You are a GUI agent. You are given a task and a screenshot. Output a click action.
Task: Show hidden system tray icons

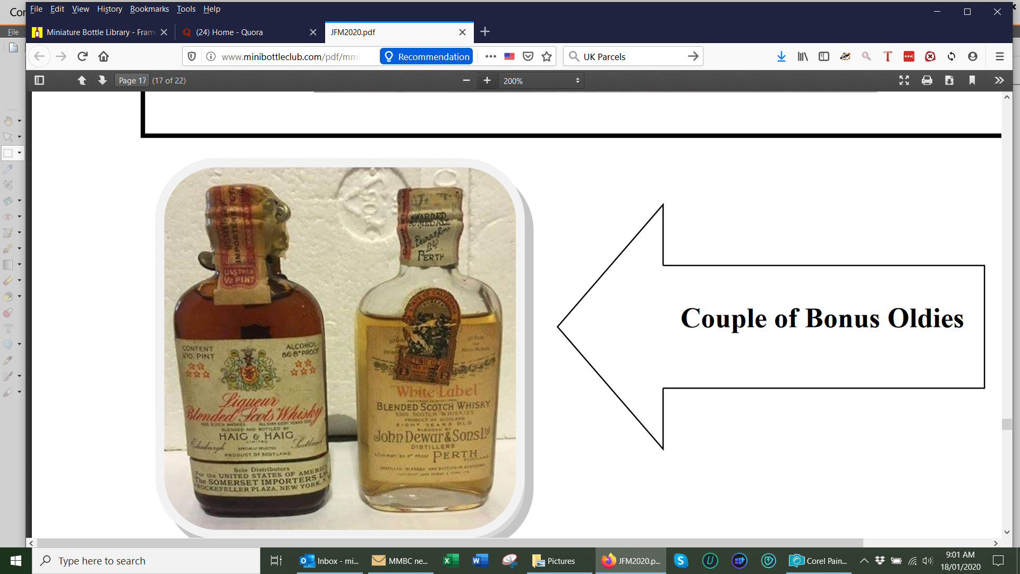coord(864,561)
